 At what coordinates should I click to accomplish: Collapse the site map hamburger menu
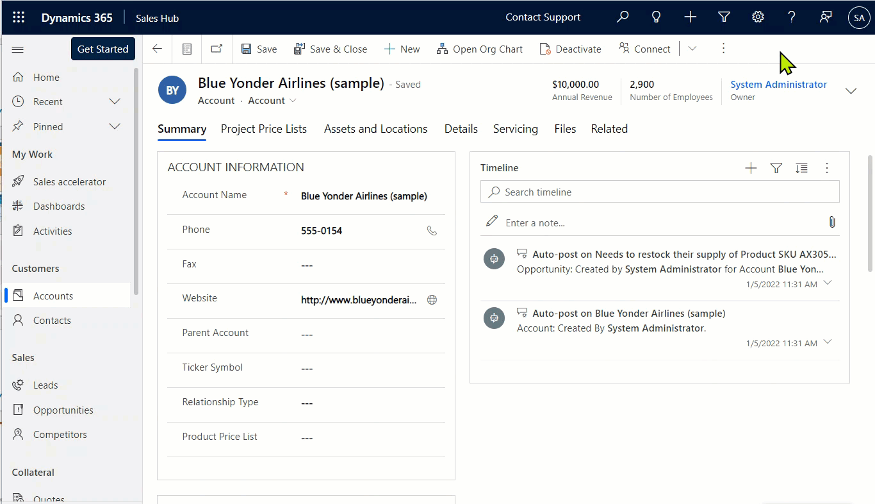(x=18, y=49)
